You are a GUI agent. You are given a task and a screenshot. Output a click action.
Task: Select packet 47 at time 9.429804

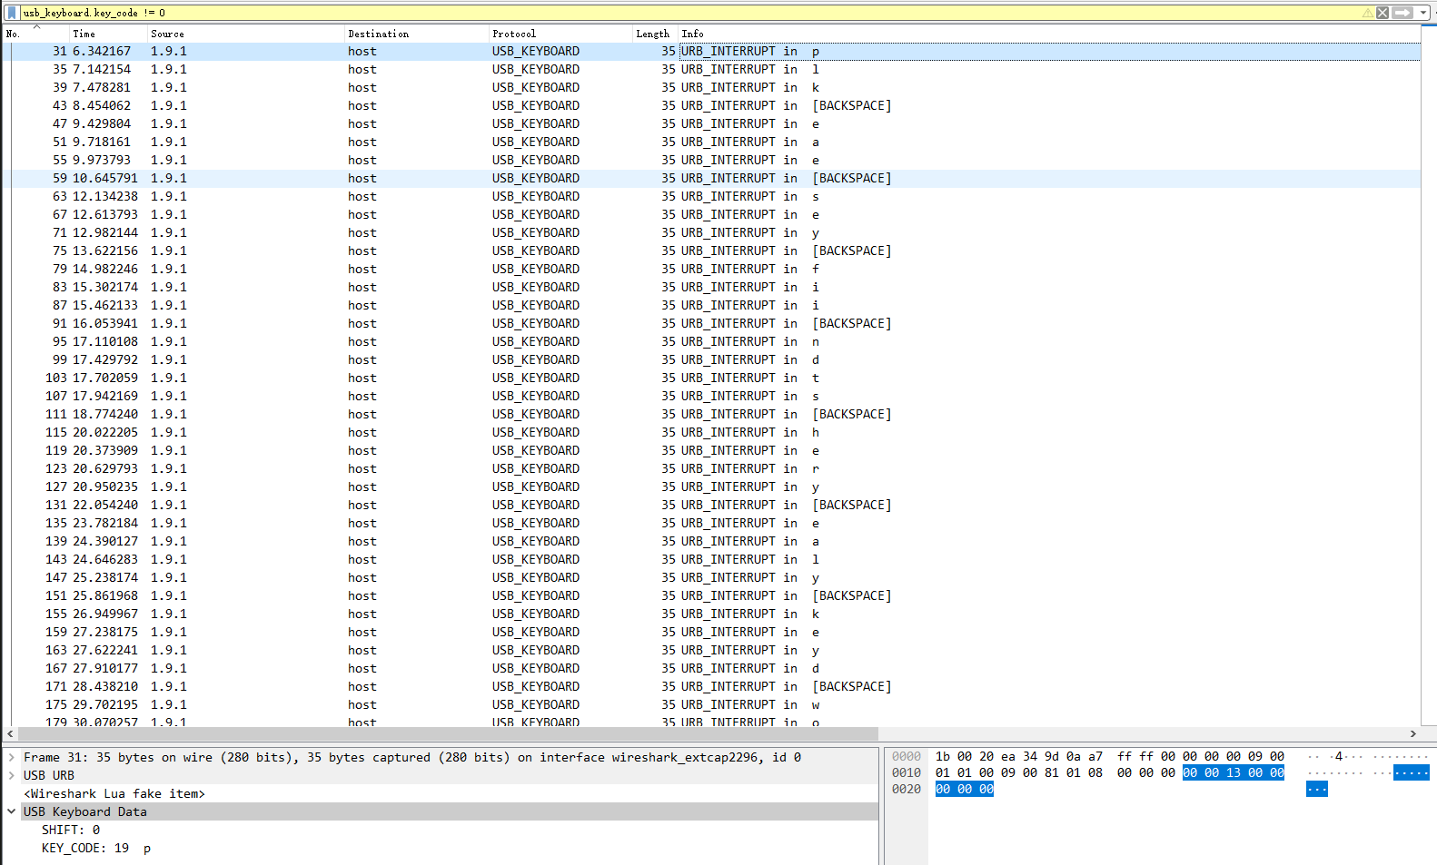[x=712, y=123]
